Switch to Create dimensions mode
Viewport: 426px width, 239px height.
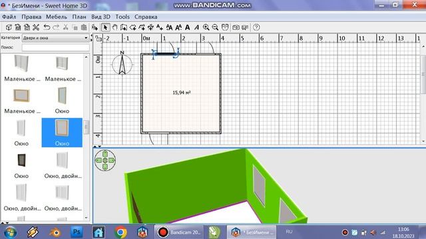click(x=150, y=27)
